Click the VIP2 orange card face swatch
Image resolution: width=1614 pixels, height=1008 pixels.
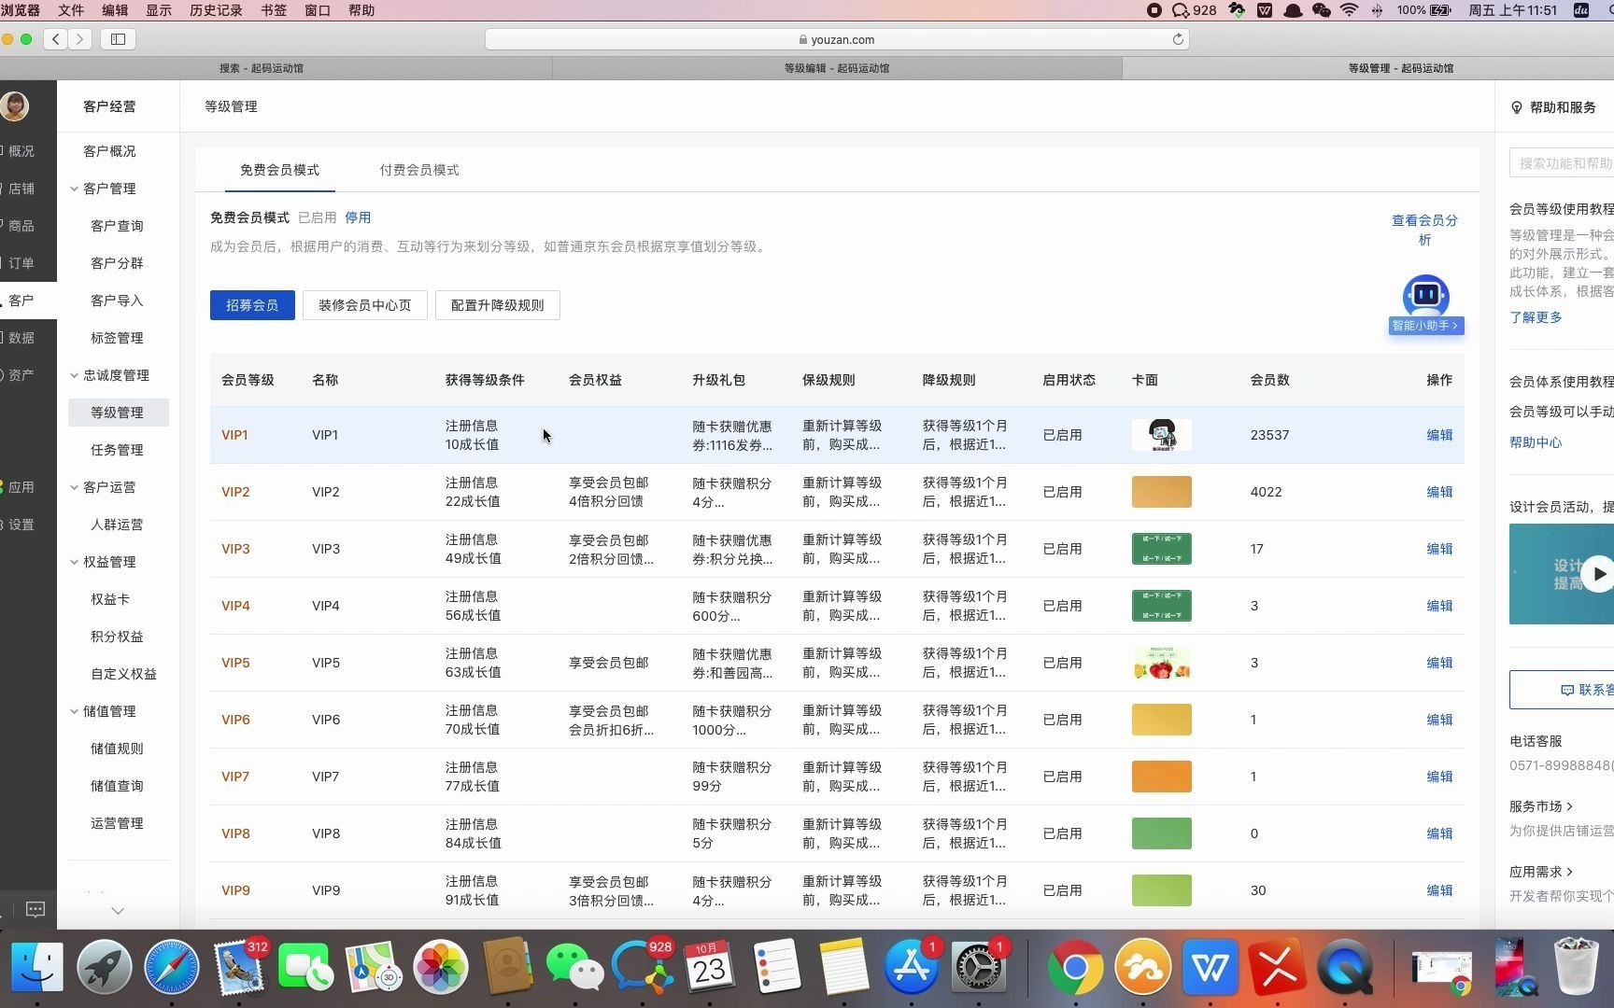1161,492
